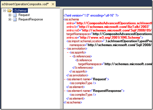Close the schInsertOperationComposite.xsd tab
153x110 pixels.
53,4
